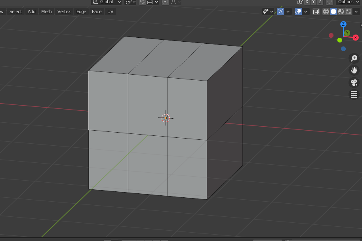Image resolution: width=362 pixels, height=241 pixels.
Task: Open the pivot point dropdown
Action: 130,2
